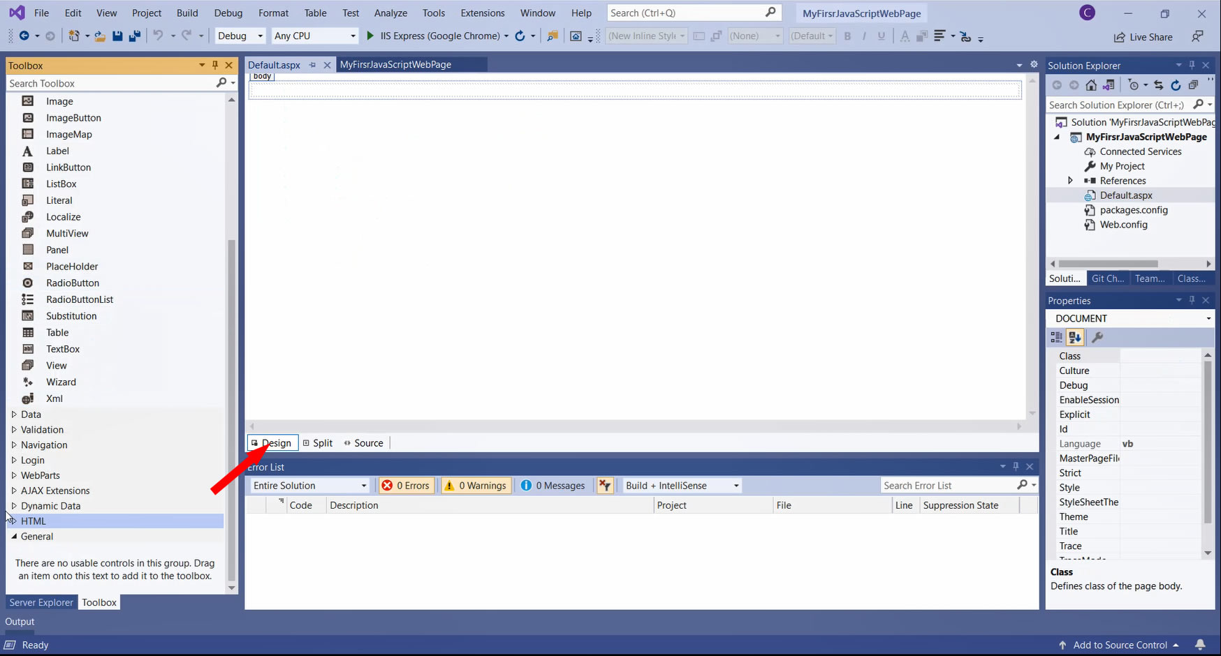The height and width of the screenshot is (656, 1221).
Task: Click the Live Share button
Action: click(x=1143, y=37)
